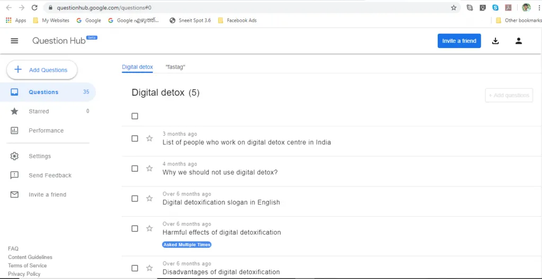Viewport: 542px width, 279px height.
Task: Open question 'Why we should not use digital detox?'
Action: (x=220, y=172)
